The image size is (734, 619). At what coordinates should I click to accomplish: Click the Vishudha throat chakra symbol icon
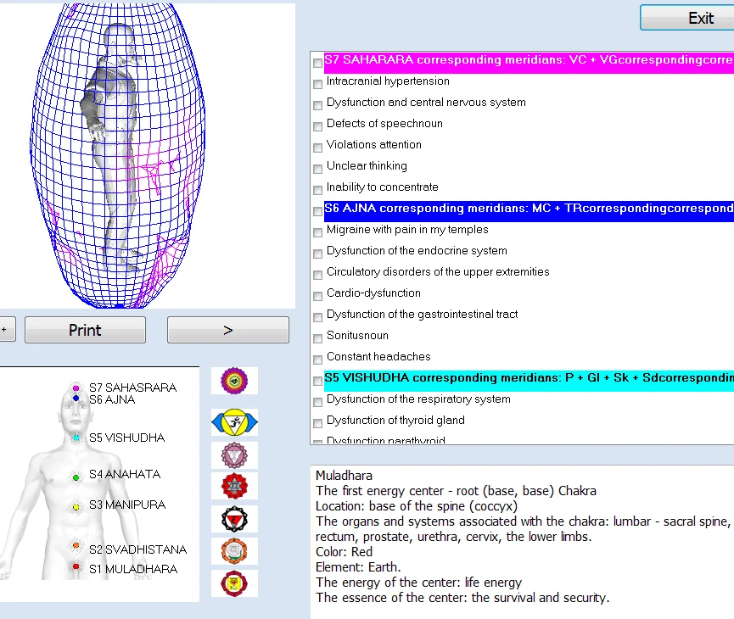point(234,455)
